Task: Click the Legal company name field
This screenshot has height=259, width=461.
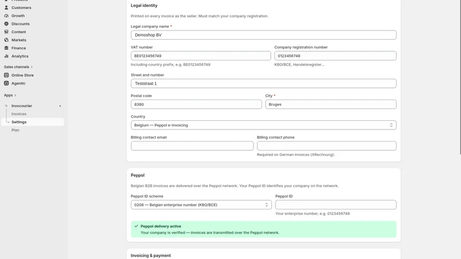Action: (x=263, y=35)
